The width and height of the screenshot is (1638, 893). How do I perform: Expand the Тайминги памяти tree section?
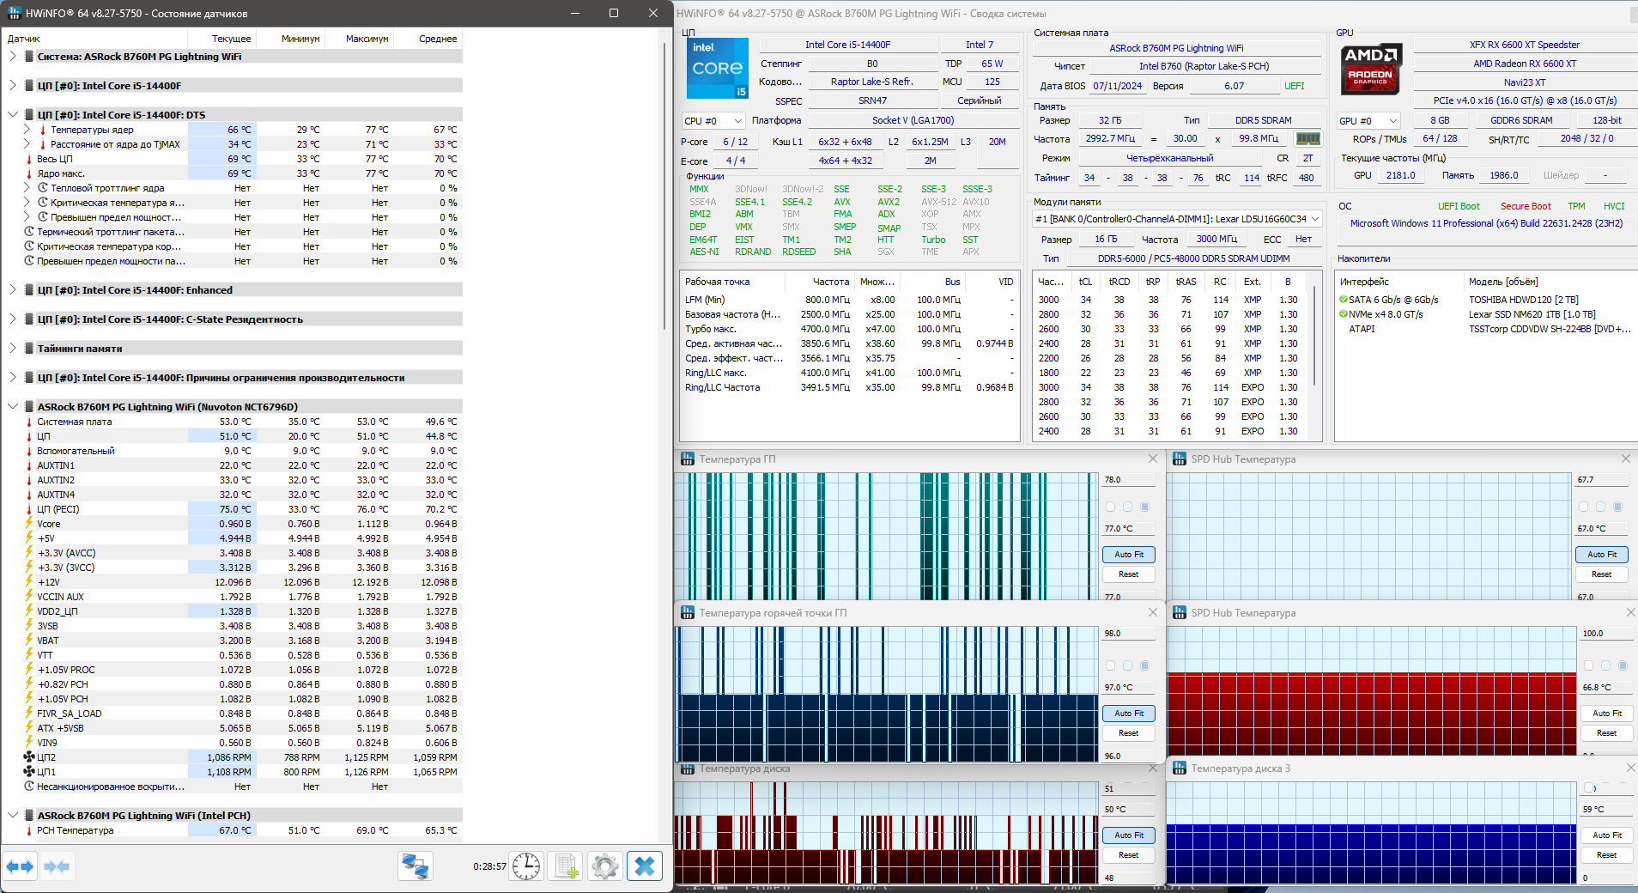point(13,349)
